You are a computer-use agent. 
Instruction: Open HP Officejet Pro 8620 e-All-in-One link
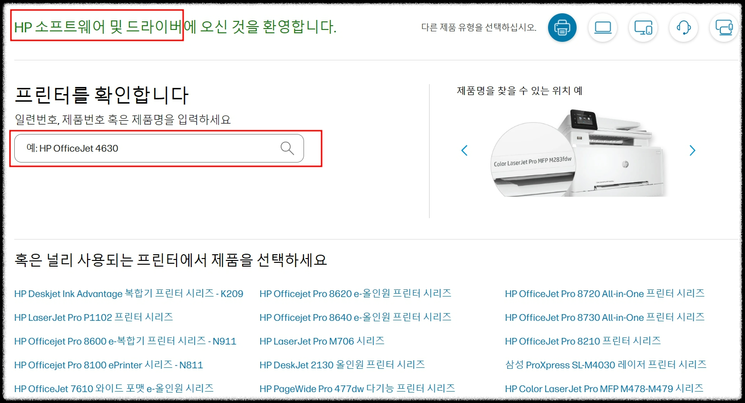coord(355,294)
